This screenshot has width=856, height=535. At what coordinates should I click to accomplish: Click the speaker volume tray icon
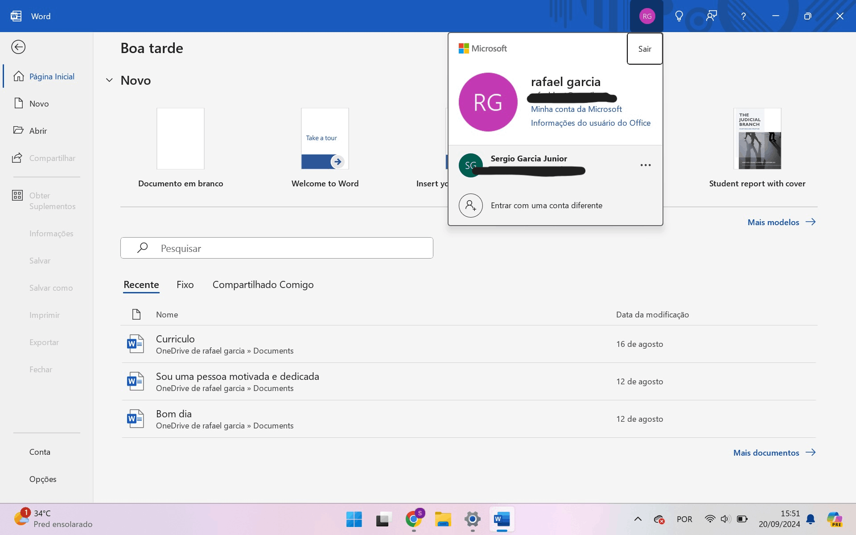click(x=725, y=519)
